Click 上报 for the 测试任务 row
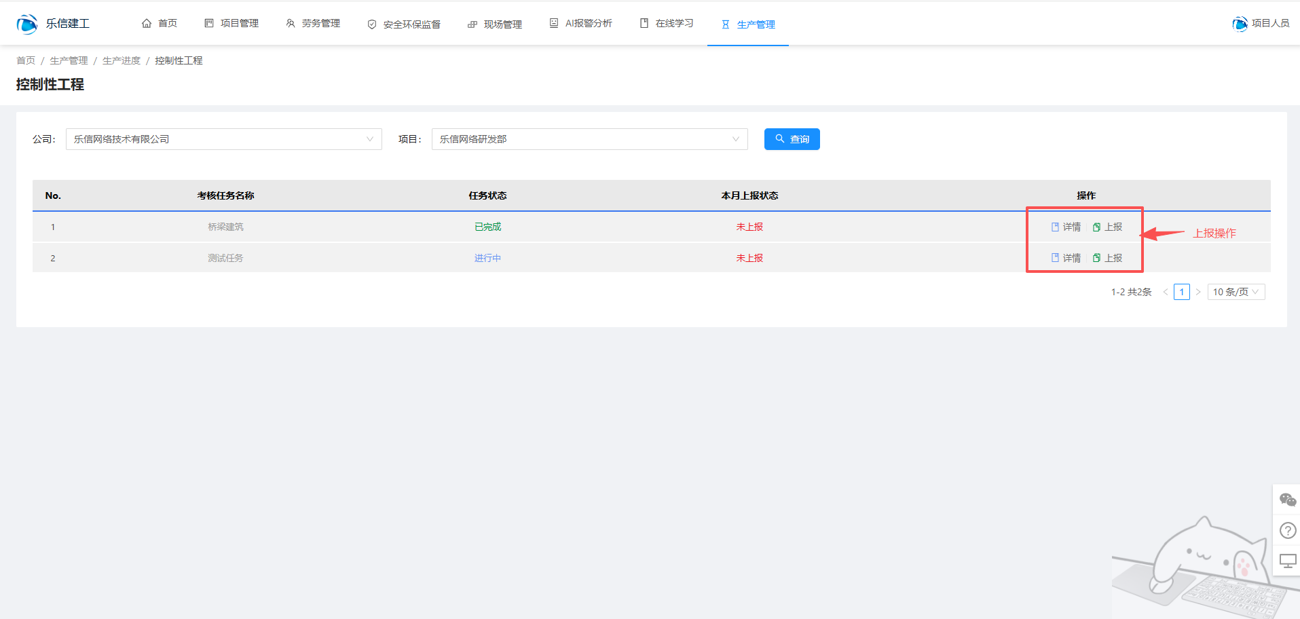This screenshot has height=619, width=1300. click(1107, 258)
